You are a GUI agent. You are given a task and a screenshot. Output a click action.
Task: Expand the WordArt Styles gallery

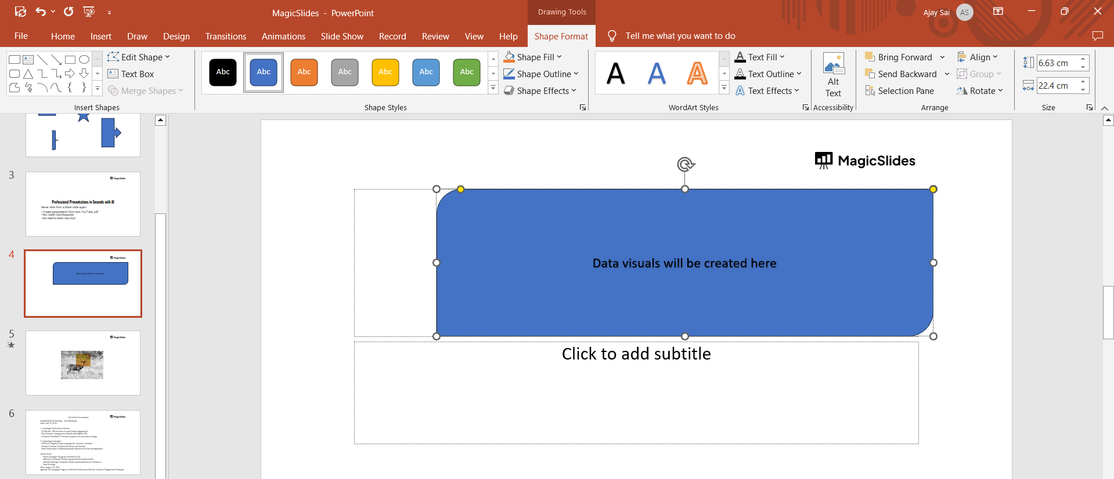click(x=724, y=88)
